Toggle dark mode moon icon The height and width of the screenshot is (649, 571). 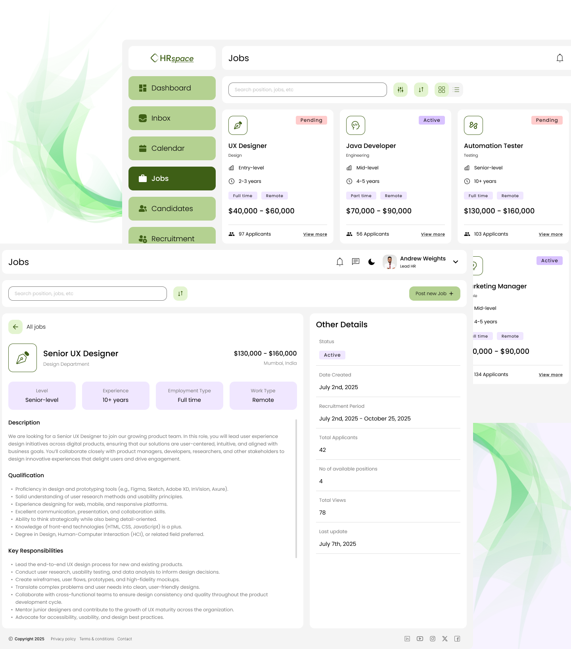point(372,262)
